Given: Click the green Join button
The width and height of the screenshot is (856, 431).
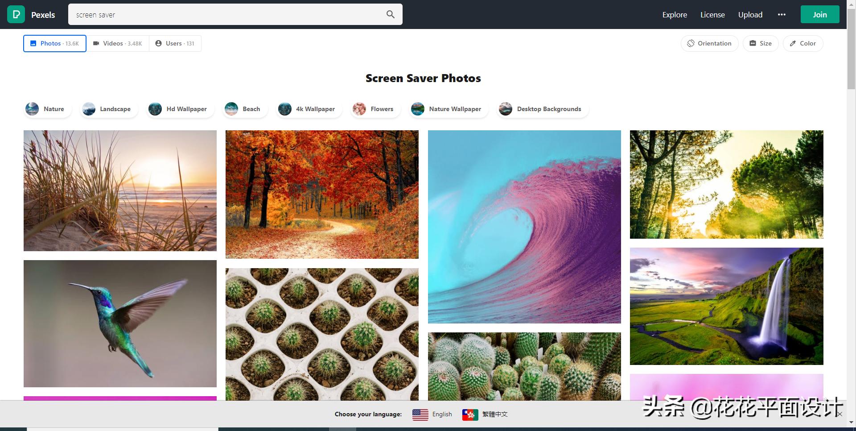Looking at the screenshot, I should tap(820, 14).
